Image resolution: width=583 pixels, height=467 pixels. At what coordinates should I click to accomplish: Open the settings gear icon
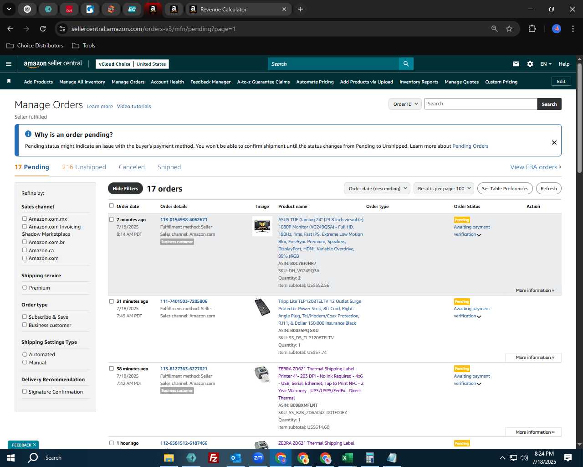pyautogui.click(x=530, y=64)
